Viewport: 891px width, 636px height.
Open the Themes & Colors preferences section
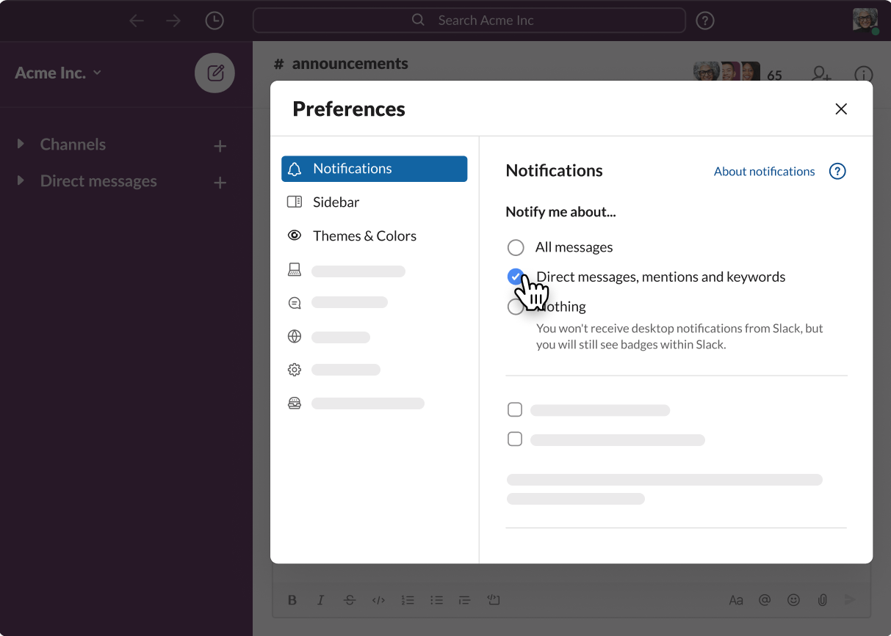point(364,235)
